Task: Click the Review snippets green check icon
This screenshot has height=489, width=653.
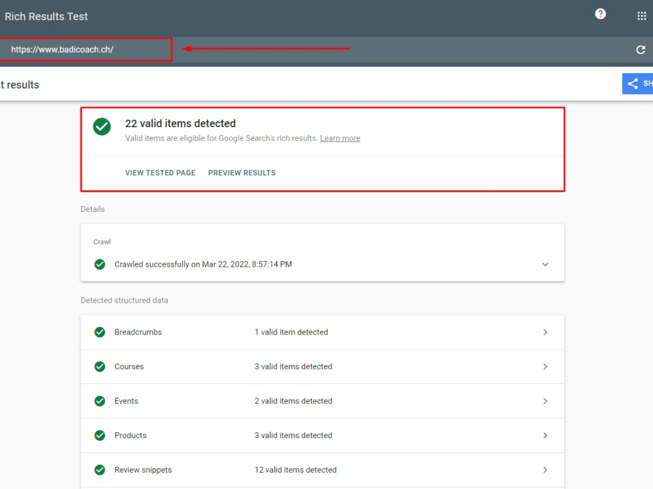Action: tap(99, 470)
